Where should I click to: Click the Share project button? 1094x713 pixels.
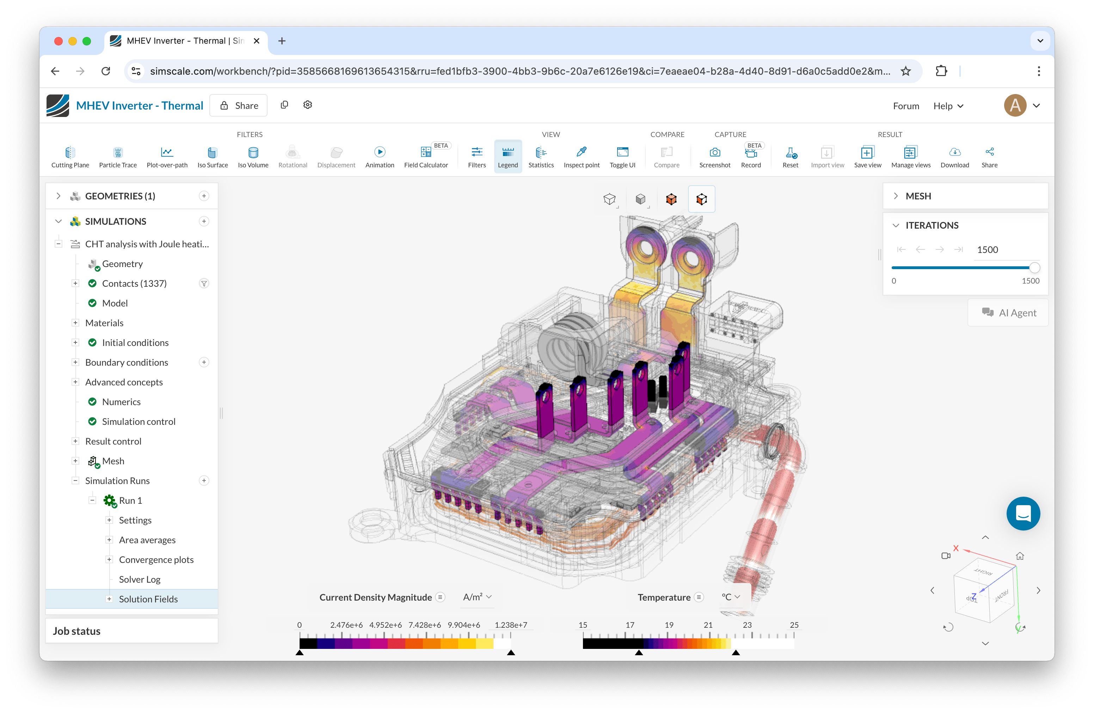point(239,106)
